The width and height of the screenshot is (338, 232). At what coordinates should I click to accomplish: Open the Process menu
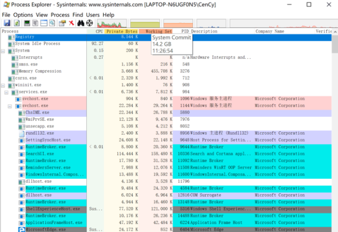pos(60,15)
